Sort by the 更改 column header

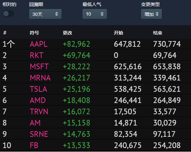pyautogui.click(x=68, y=33)
